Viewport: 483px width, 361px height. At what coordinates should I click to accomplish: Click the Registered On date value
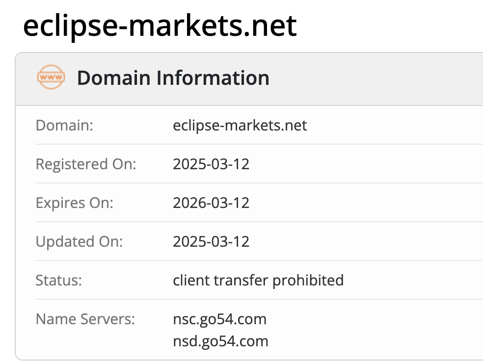point(211,164)
